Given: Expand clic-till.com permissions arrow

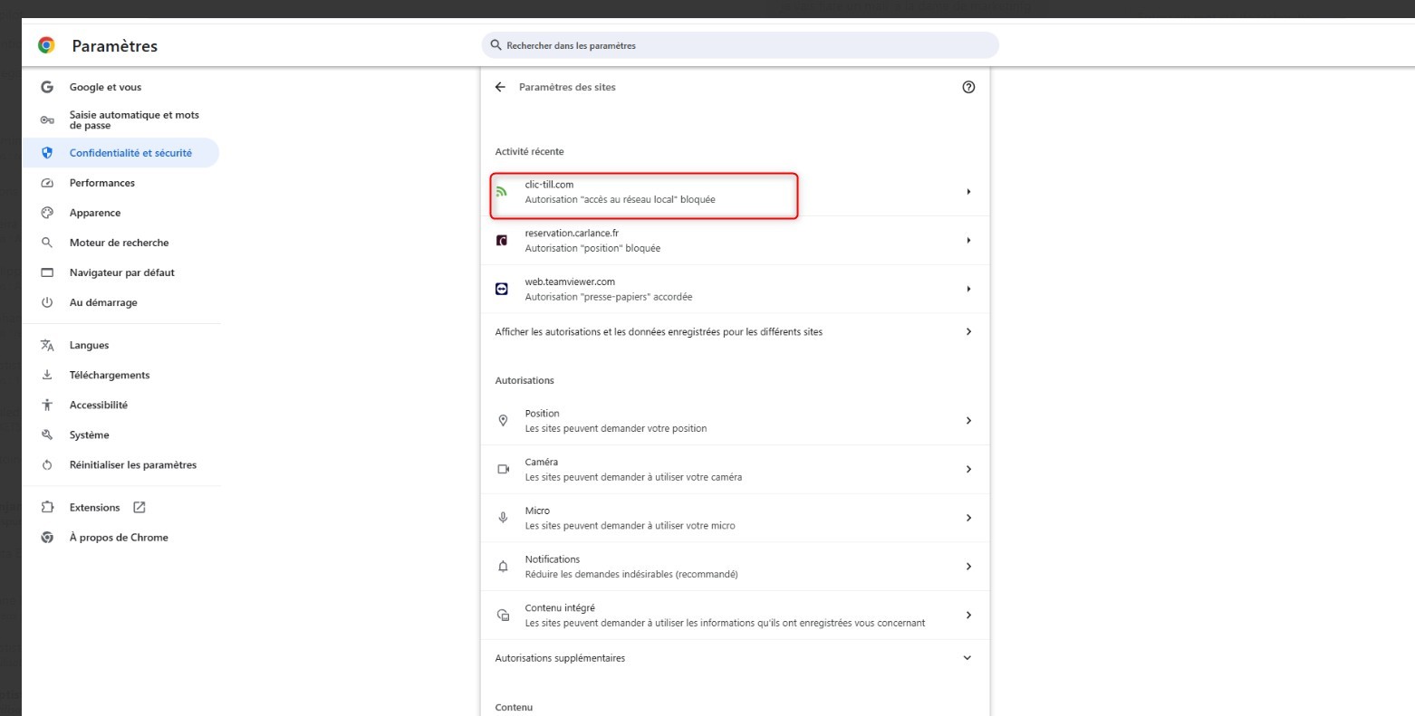Looking at the screenshot, I should pos(968,192).
